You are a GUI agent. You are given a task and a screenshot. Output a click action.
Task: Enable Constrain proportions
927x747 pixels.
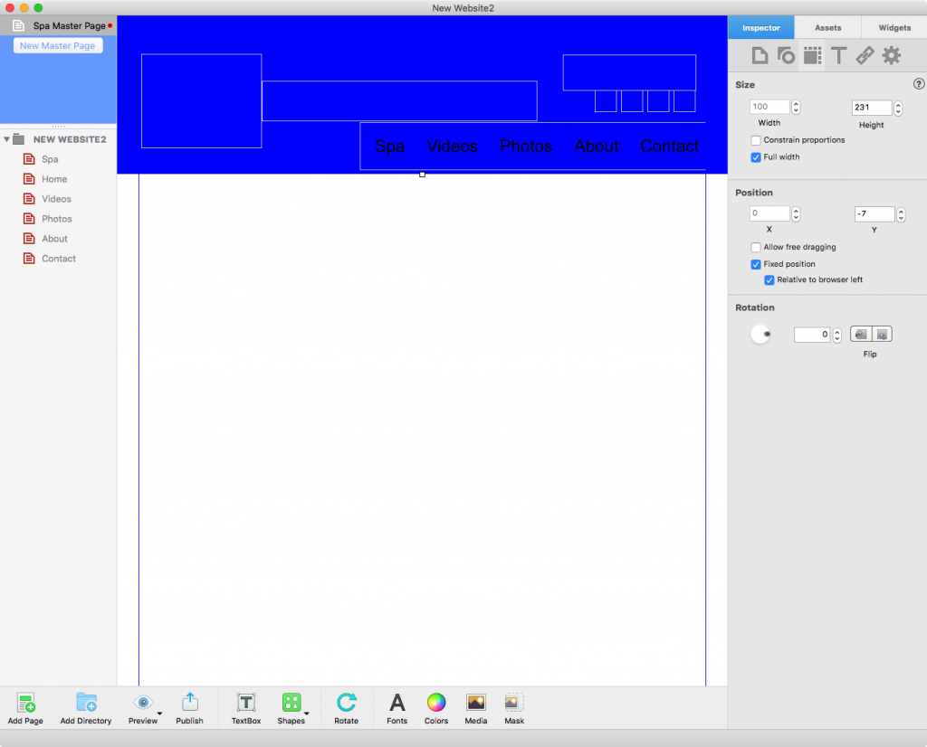pyautogui.click(x=757, y=139)
